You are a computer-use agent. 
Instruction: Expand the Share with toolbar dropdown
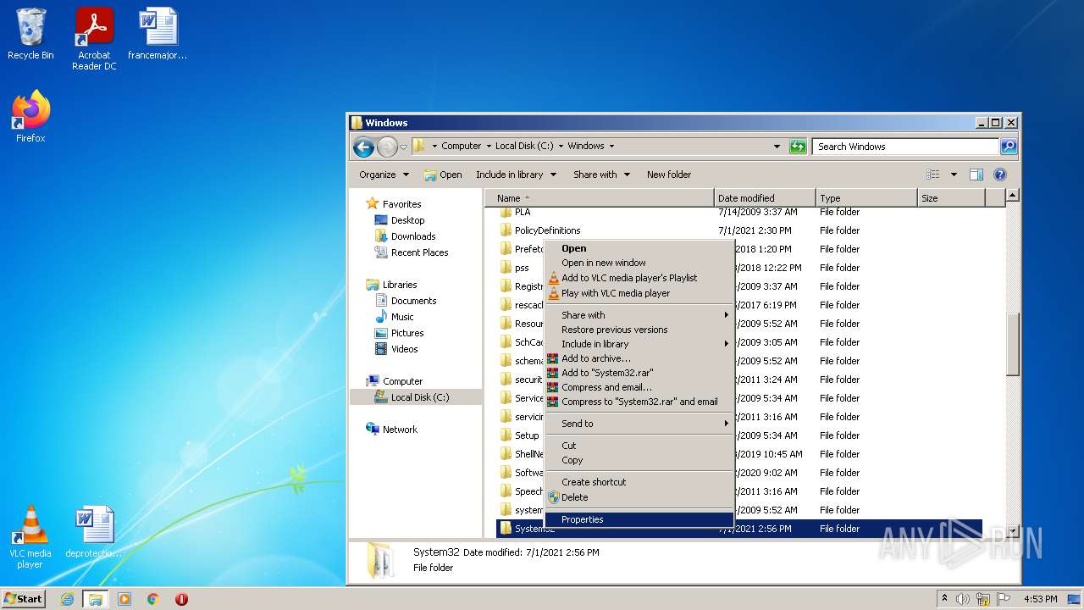tap(601, 175)
